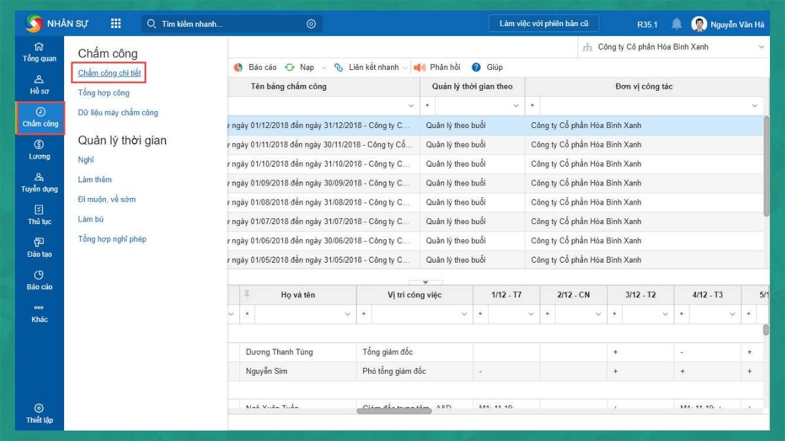The width and height of the screenshot is (785, 441).
Task: Open Đơn vị công tác filter dropdown
Action: tap(755, 106)
